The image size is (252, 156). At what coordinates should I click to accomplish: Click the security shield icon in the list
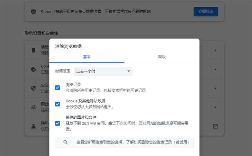(33, 88)
